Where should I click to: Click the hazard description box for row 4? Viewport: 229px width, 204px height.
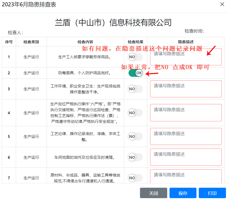186,113
